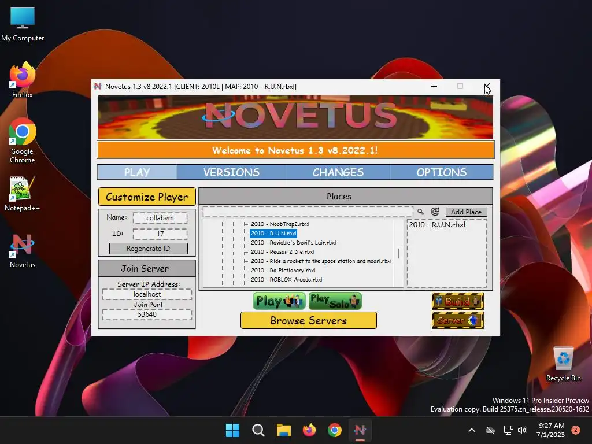Click the Regenerate ID button
The width and height of the screenshot is (592, 444).
pos(148,249)
